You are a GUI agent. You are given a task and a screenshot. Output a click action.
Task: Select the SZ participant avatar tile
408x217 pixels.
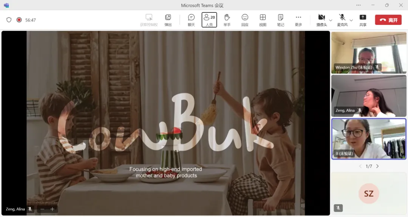[368, 193]
